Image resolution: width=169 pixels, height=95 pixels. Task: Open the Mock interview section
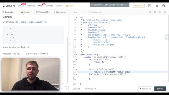40,6
